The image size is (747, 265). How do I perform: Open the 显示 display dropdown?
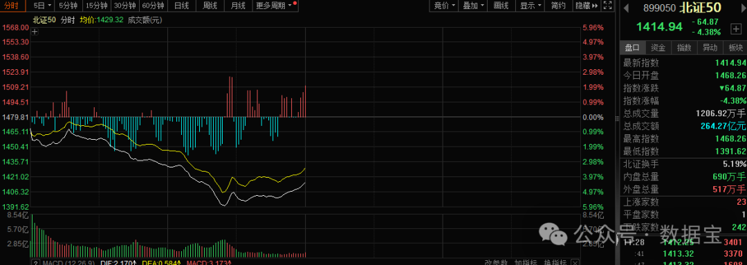tap(531, 6)
